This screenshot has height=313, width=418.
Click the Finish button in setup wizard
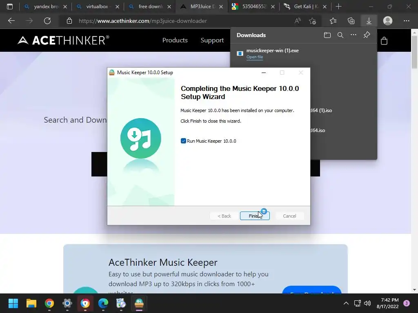255,216
